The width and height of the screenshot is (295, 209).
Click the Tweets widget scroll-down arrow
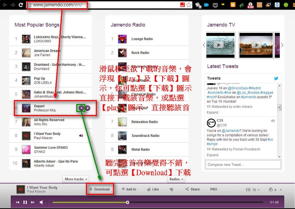click(279, 157)
